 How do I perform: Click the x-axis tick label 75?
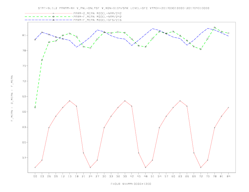click(208, 176)
